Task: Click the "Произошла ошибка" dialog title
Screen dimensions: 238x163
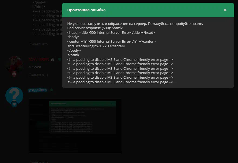Action: 86,10
